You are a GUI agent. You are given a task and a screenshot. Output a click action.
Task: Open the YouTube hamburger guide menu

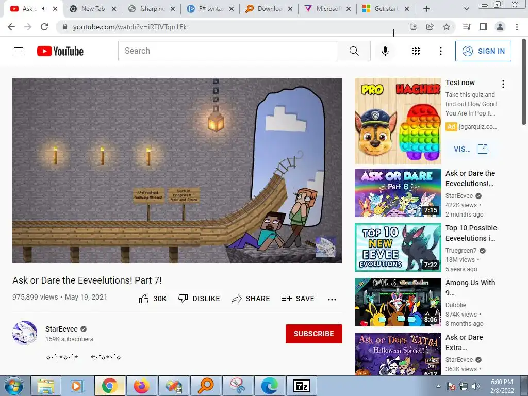19,51
